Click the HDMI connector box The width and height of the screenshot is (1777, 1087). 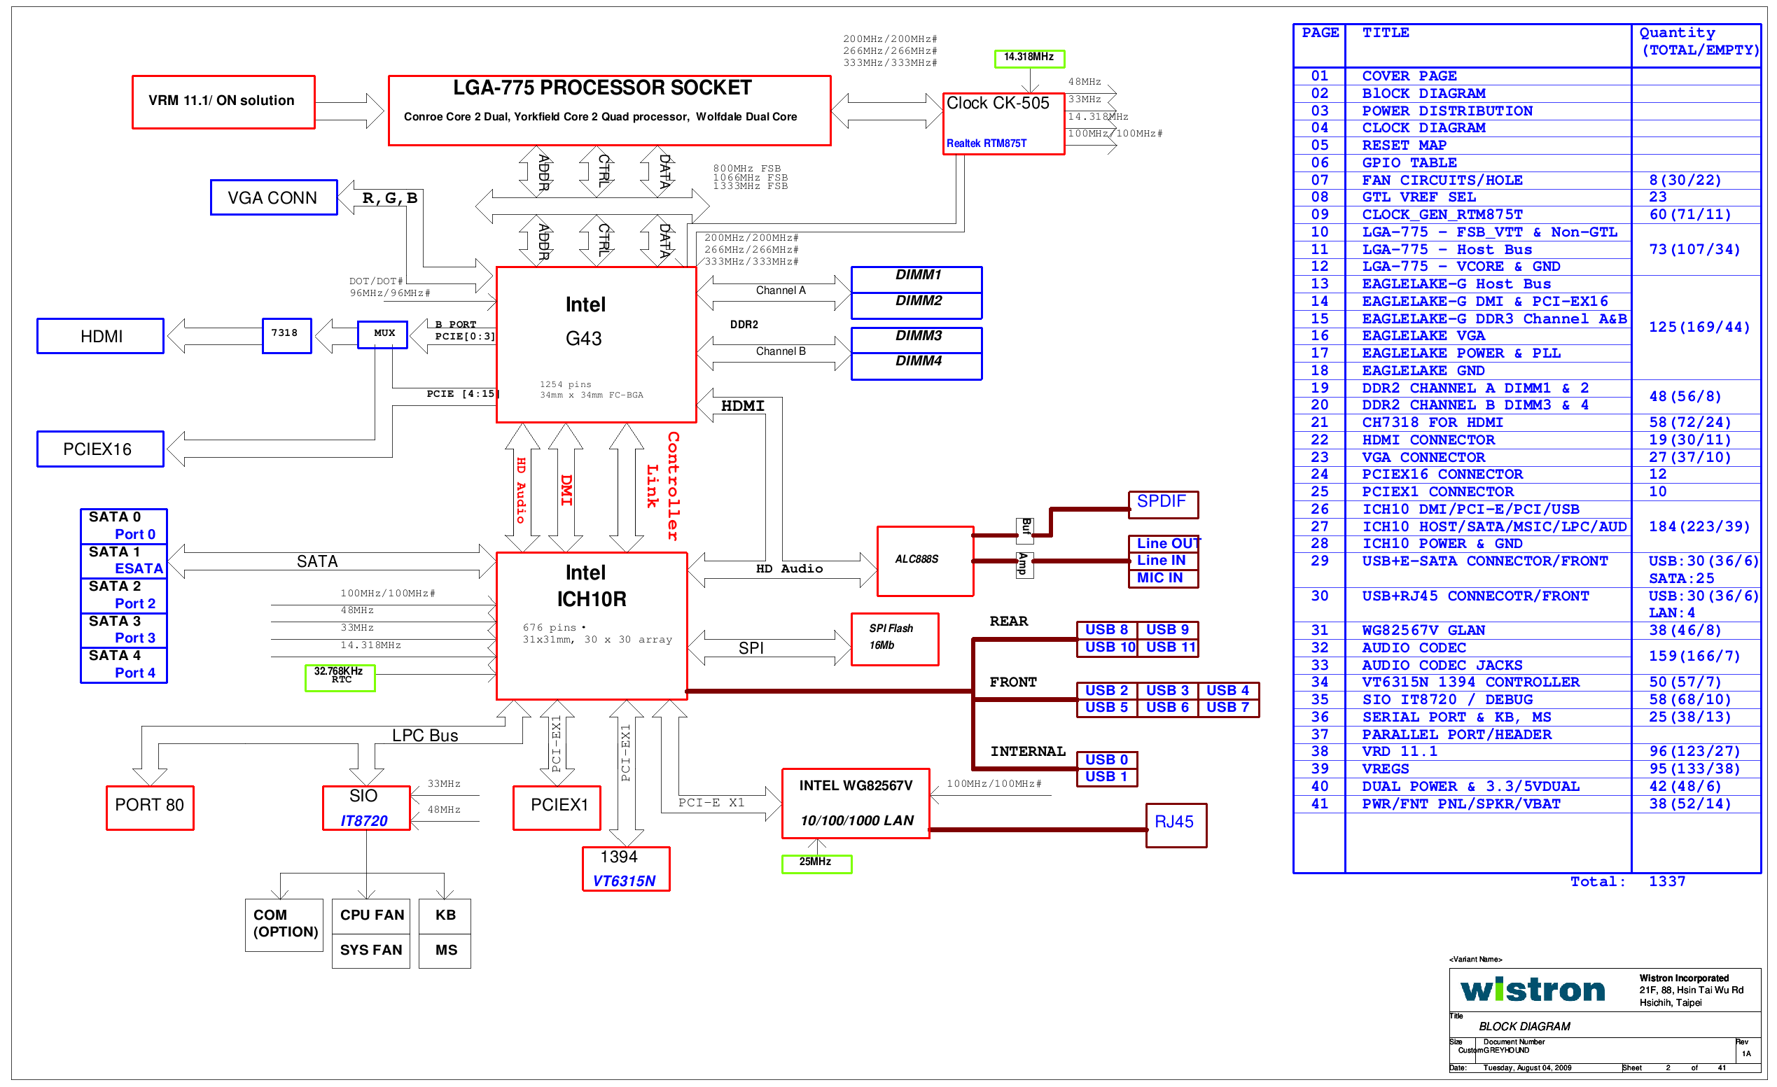101,336
